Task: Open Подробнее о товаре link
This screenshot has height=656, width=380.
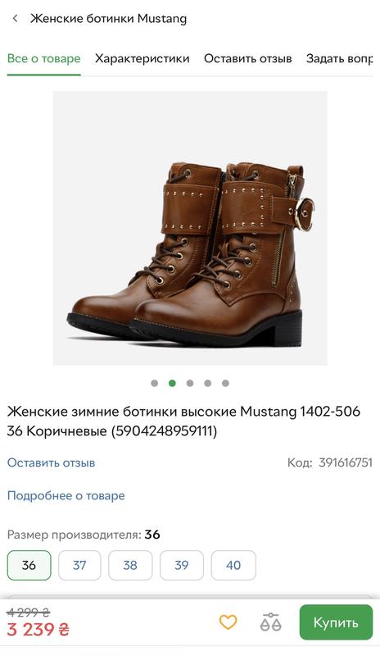Action: [x=66, y=496]
